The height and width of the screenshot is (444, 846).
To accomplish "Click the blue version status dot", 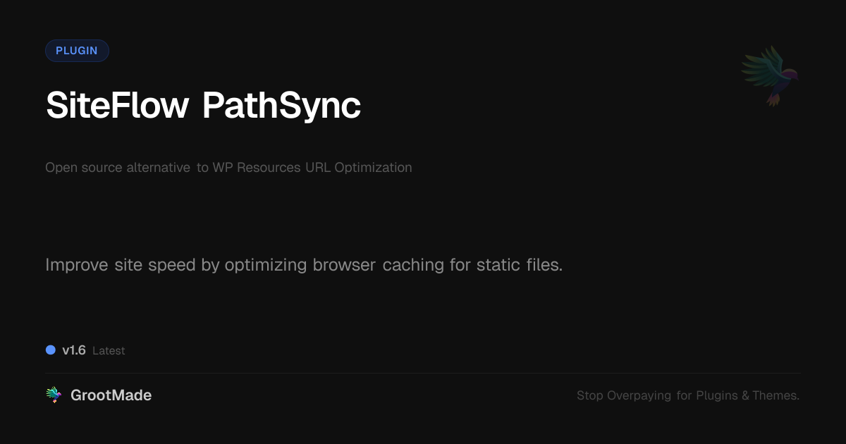I will click(51, 350).
